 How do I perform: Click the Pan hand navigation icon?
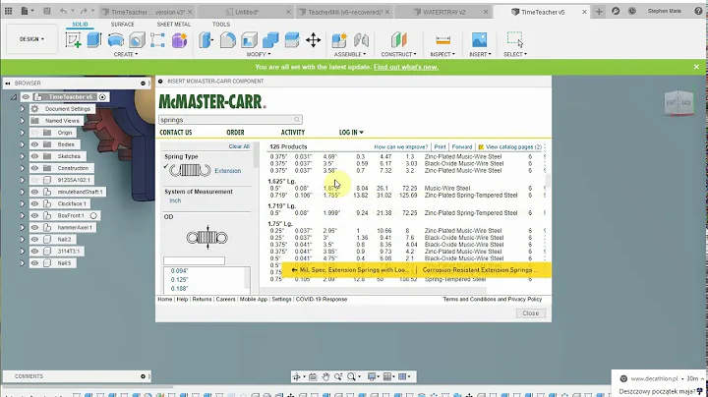coord(325,376)
